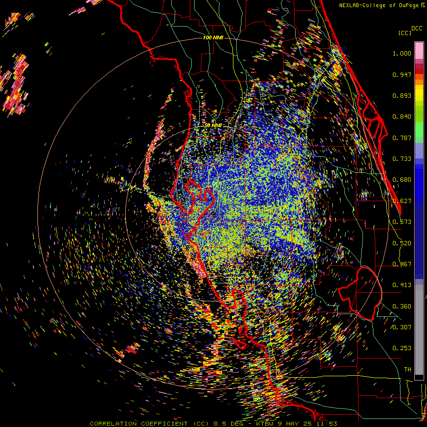The image size is (427, 427).
Task: Pick the pink segment atop the color bar
Action: click(x=419, y=50)
